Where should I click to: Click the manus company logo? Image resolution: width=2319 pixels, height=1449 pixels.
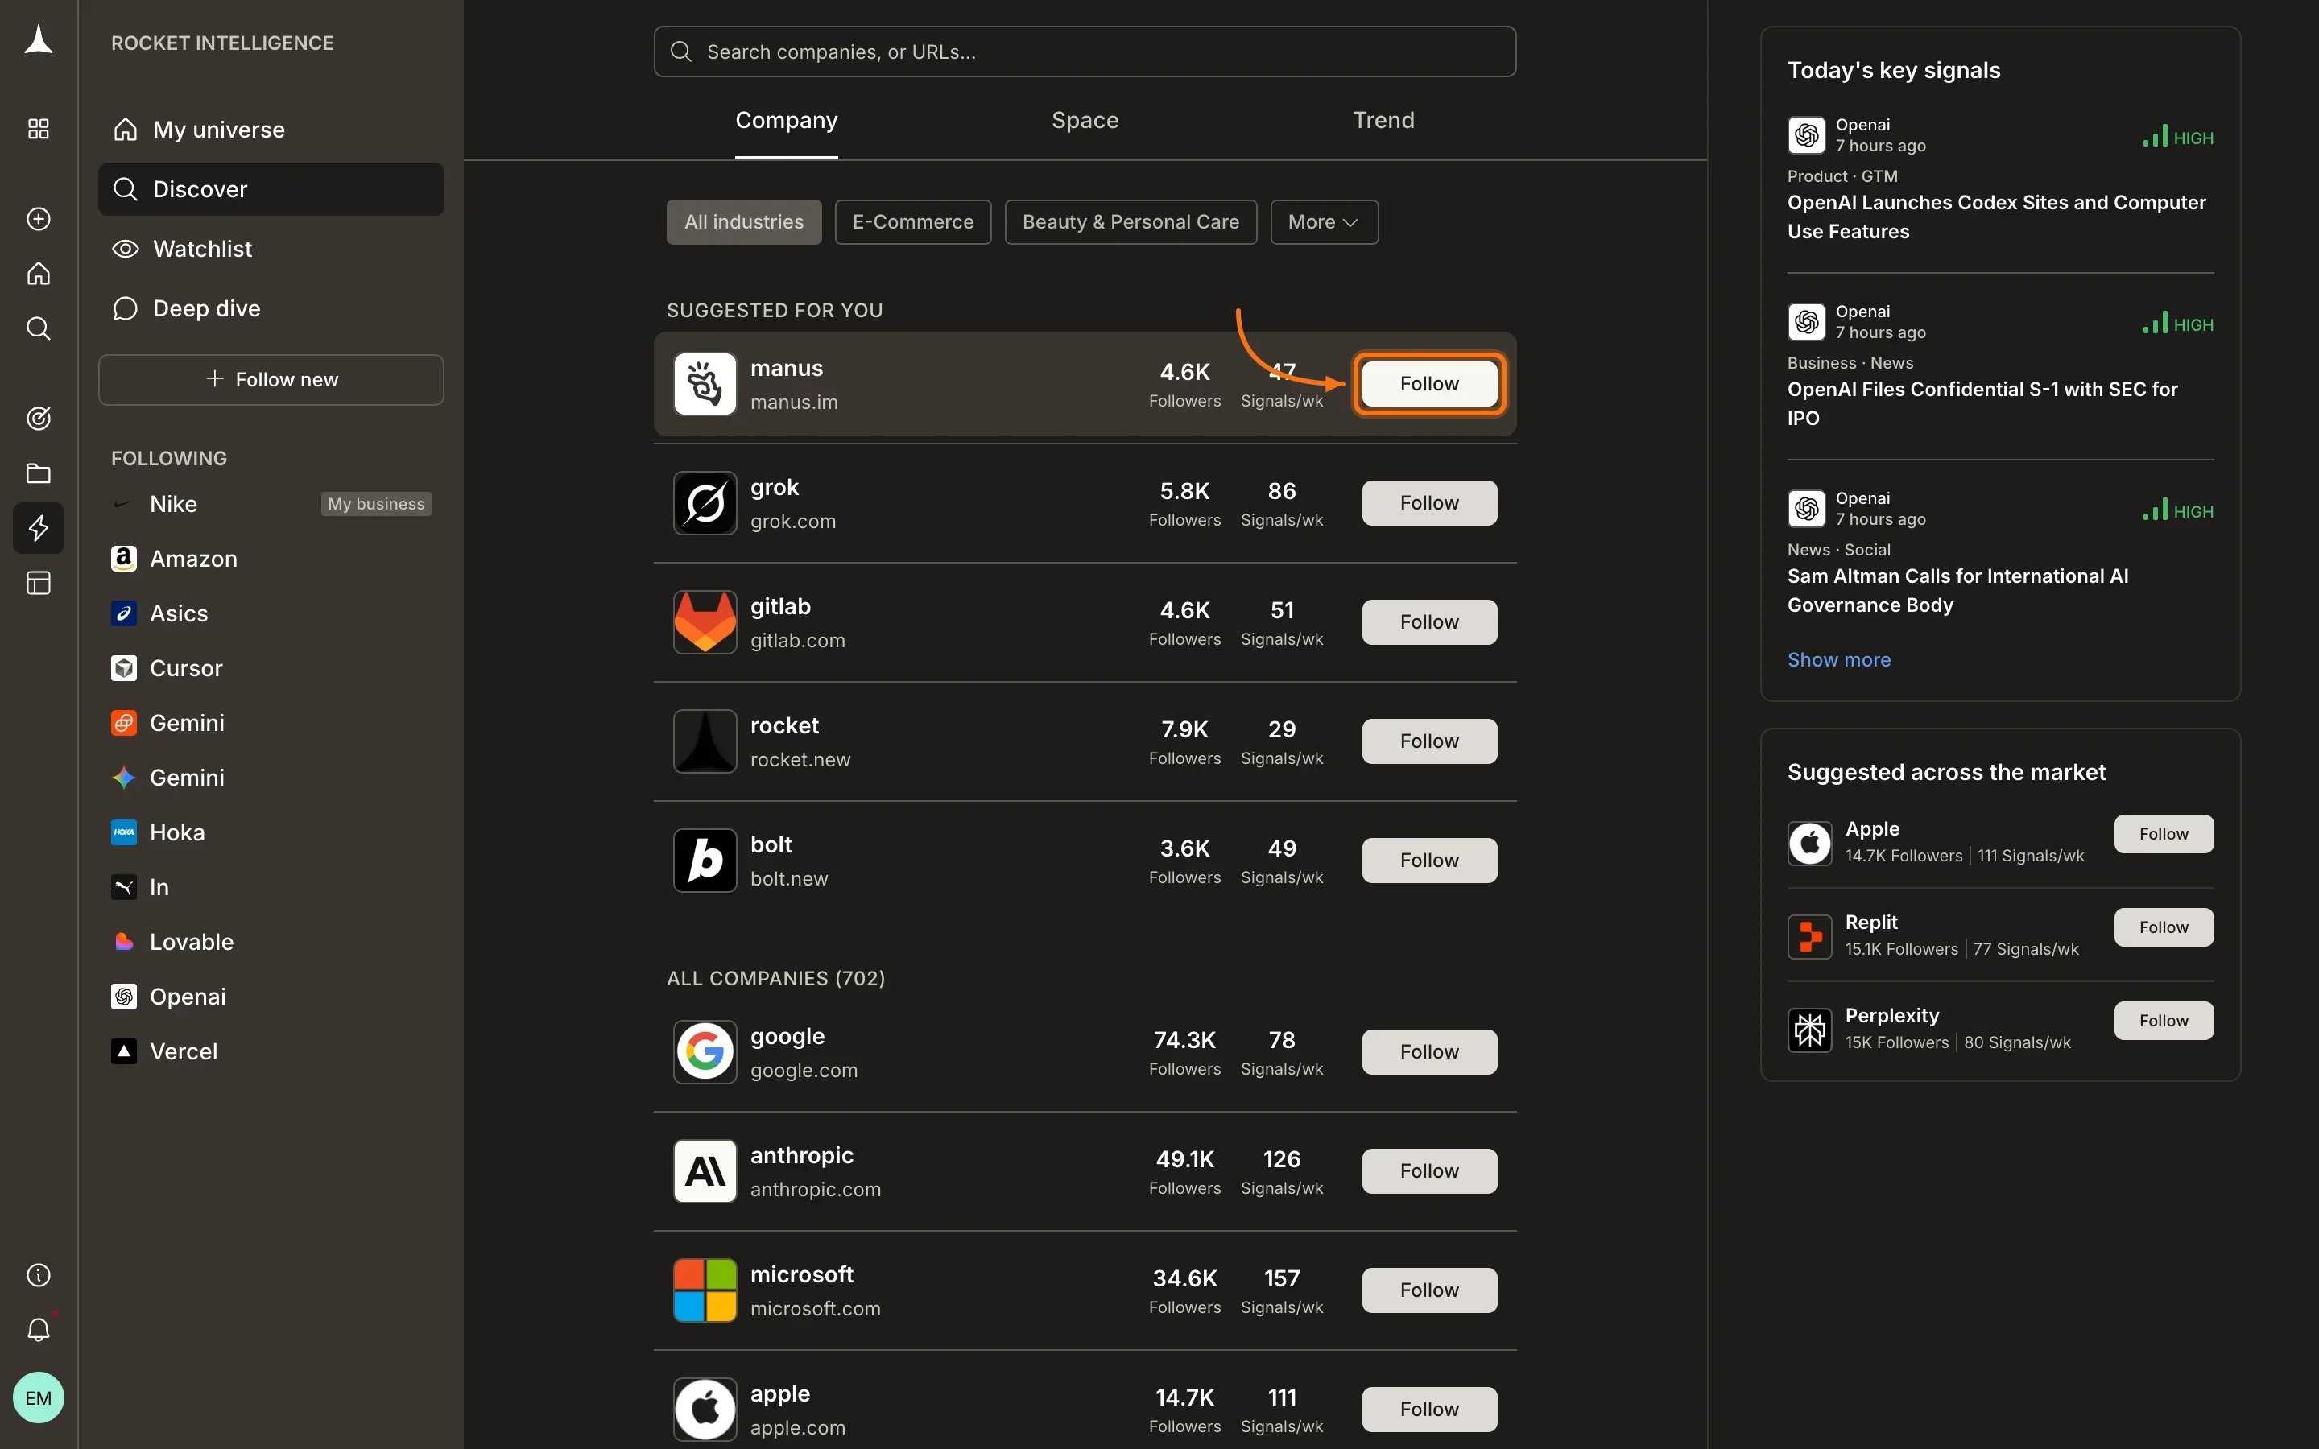pyautogui.click(x=705, y=384)
